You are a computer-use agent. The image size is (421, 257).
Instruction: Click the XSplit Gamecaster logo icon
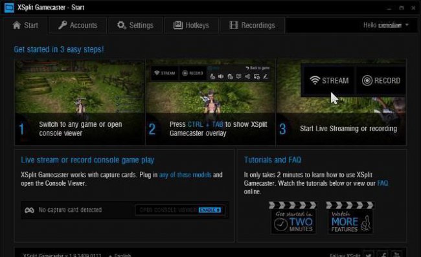tap(9, 8)
